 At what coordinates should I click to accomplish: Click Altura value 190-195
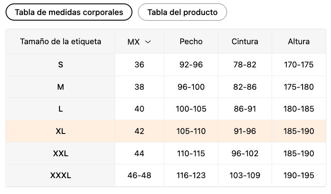[299, 175]
